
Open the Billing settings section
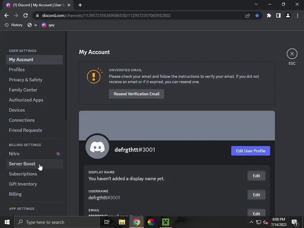point(34,194)
